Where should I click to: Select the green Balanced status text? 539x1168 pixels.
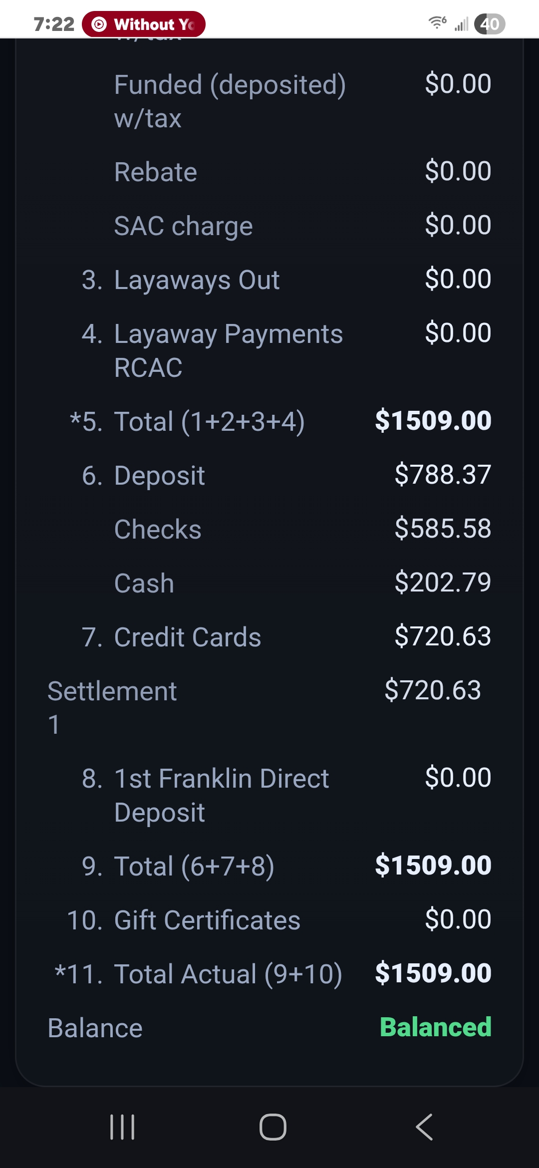point(436,1027)
